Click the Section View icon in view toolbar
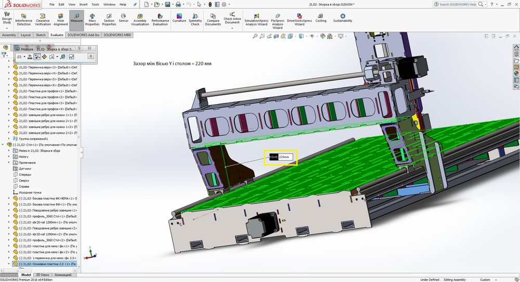This screenshot has width=520, height=282. pyautogui.click(x=276, y=36)
